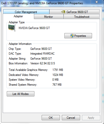The image size is (104, 124).
Task: Click the UAC shield icon on Properties button
Action: (72, 36)
